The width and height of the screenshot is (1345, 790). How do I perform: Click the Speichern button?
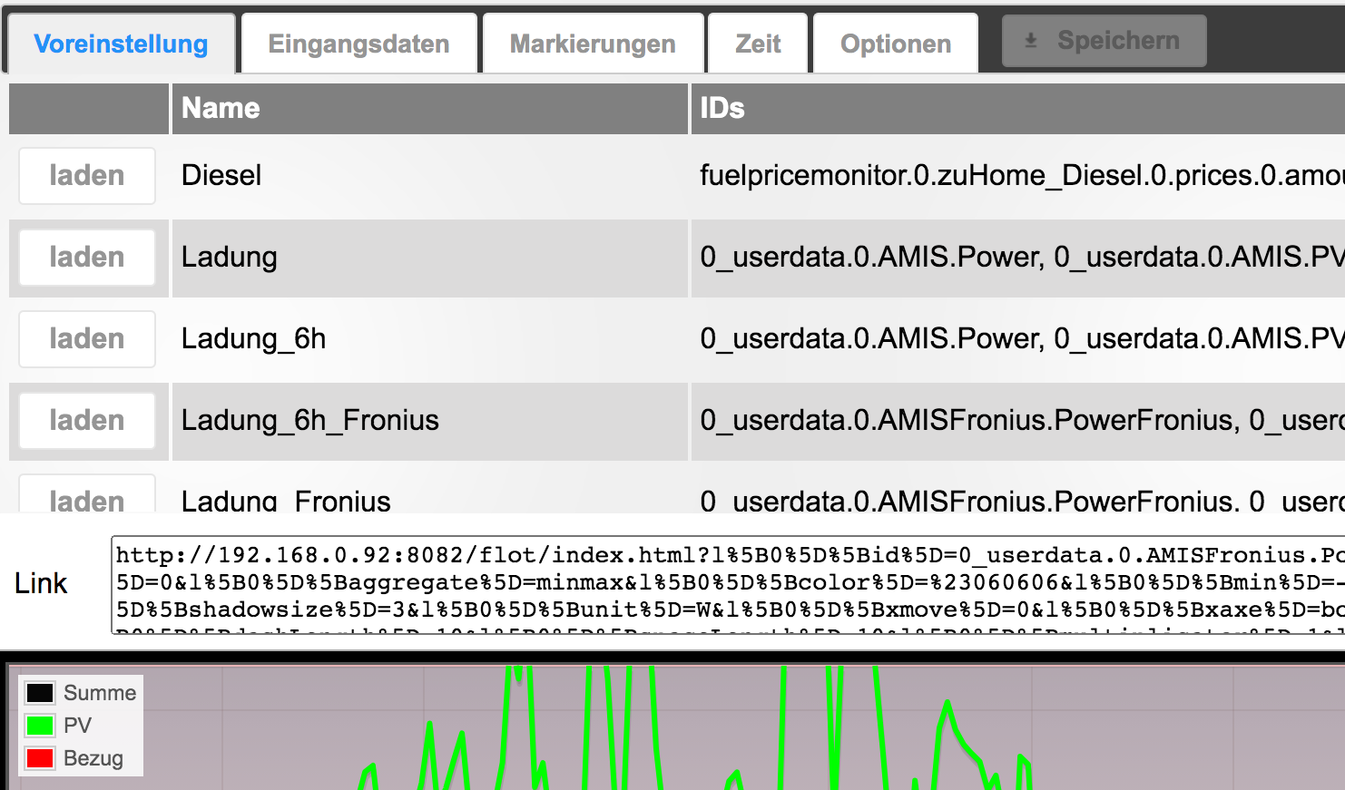[x=1104, y=41]
